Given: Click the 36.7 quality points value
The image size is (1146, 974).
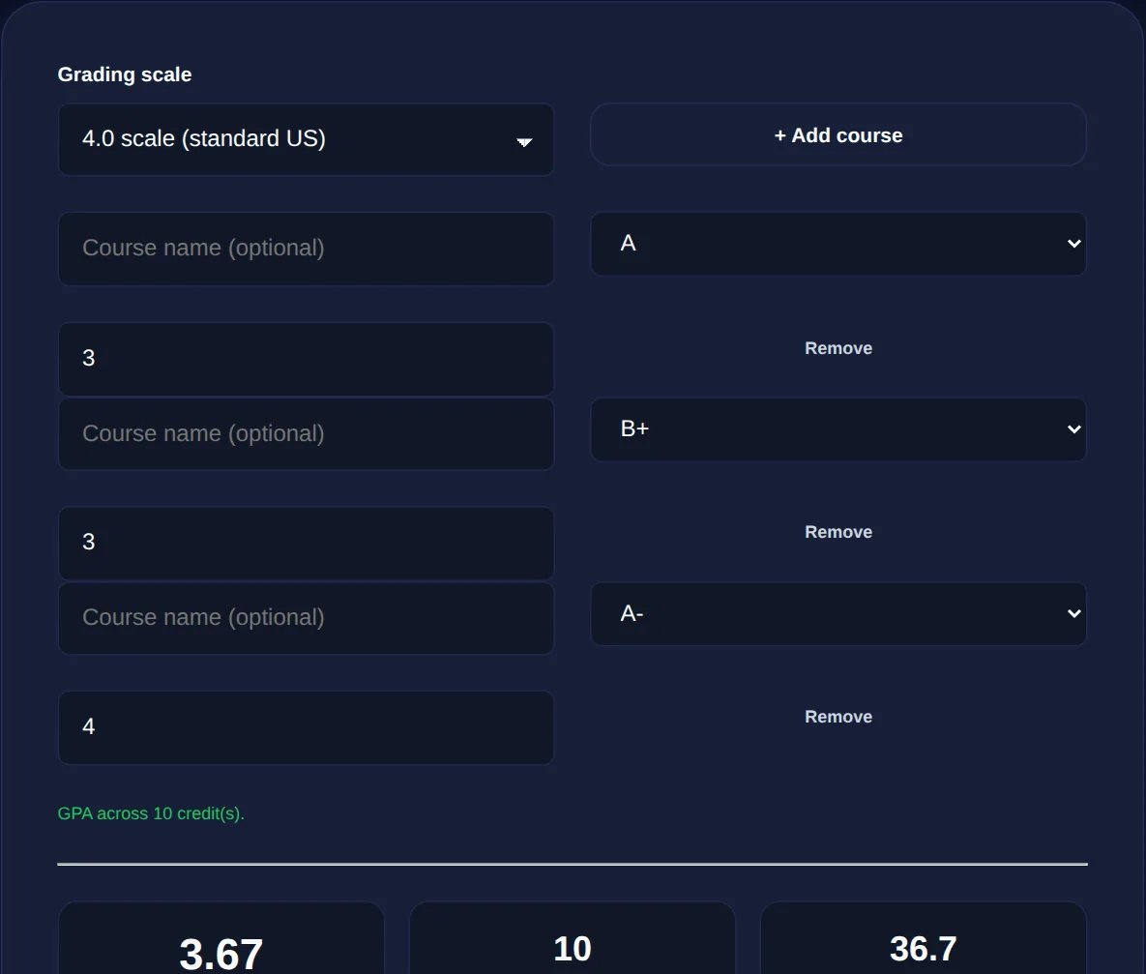Looking at the screenshot, I should [923, 949].
